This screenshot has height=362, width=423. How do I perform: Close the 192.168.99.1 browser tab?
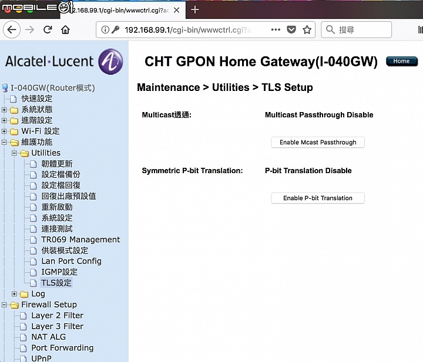coord(177,10)
